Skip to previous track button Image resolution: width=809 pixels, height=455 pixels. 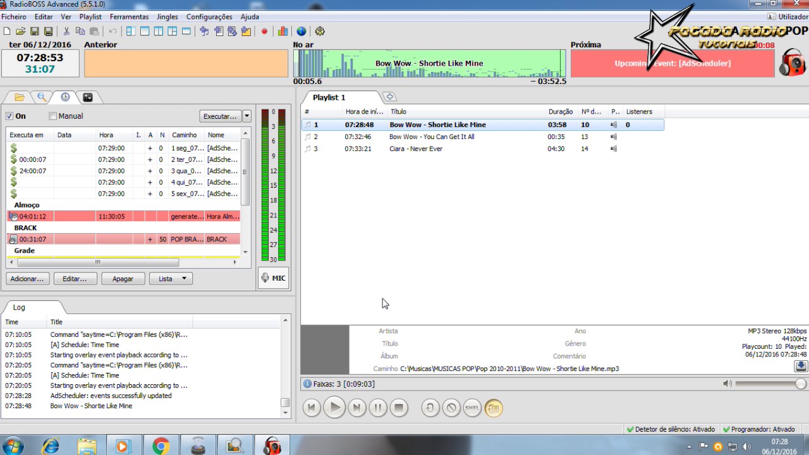point(312,408)
